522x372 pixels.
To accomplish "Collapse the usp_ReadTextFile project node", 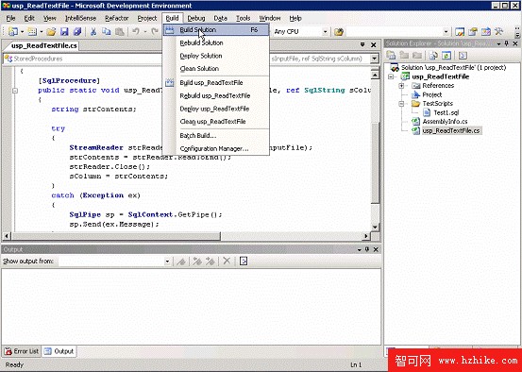I will [x=391, y=76].
